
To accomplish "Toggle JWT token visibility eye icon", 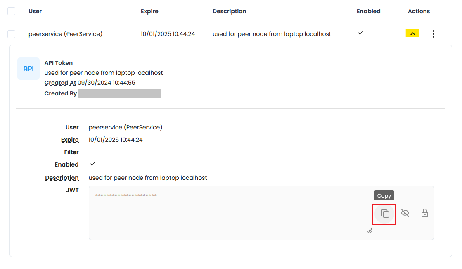I will tap(405, 213).
